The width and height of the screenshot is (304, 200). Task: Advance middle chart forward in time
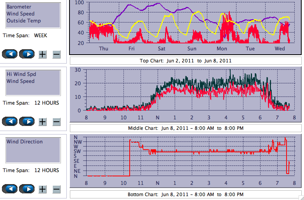[27, 121]
